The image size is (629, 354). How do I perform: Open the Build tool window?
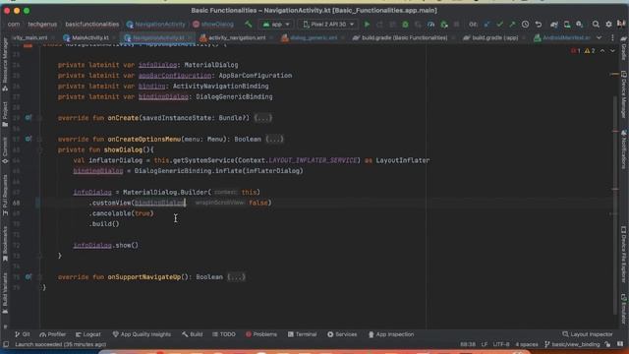pyautogui.click(x=193, y=334)
